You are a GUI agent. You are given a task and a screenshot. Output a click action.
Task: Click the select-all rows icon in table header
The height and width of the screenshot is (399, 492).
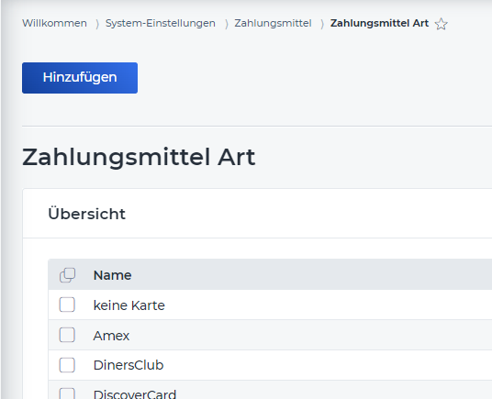[x=67, y=275]
